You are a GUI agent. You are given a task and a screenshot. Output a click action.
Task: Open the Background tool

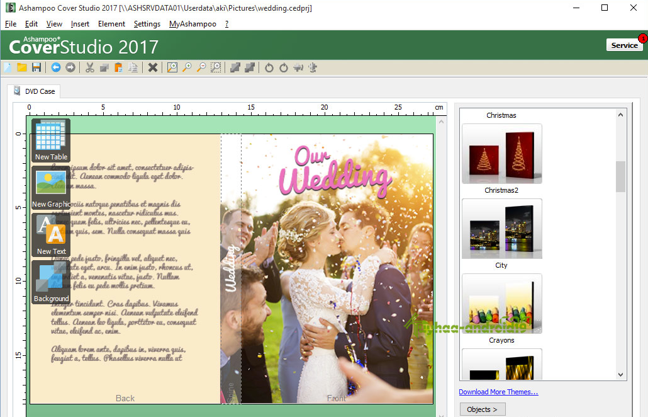click(x=51, y=282)
